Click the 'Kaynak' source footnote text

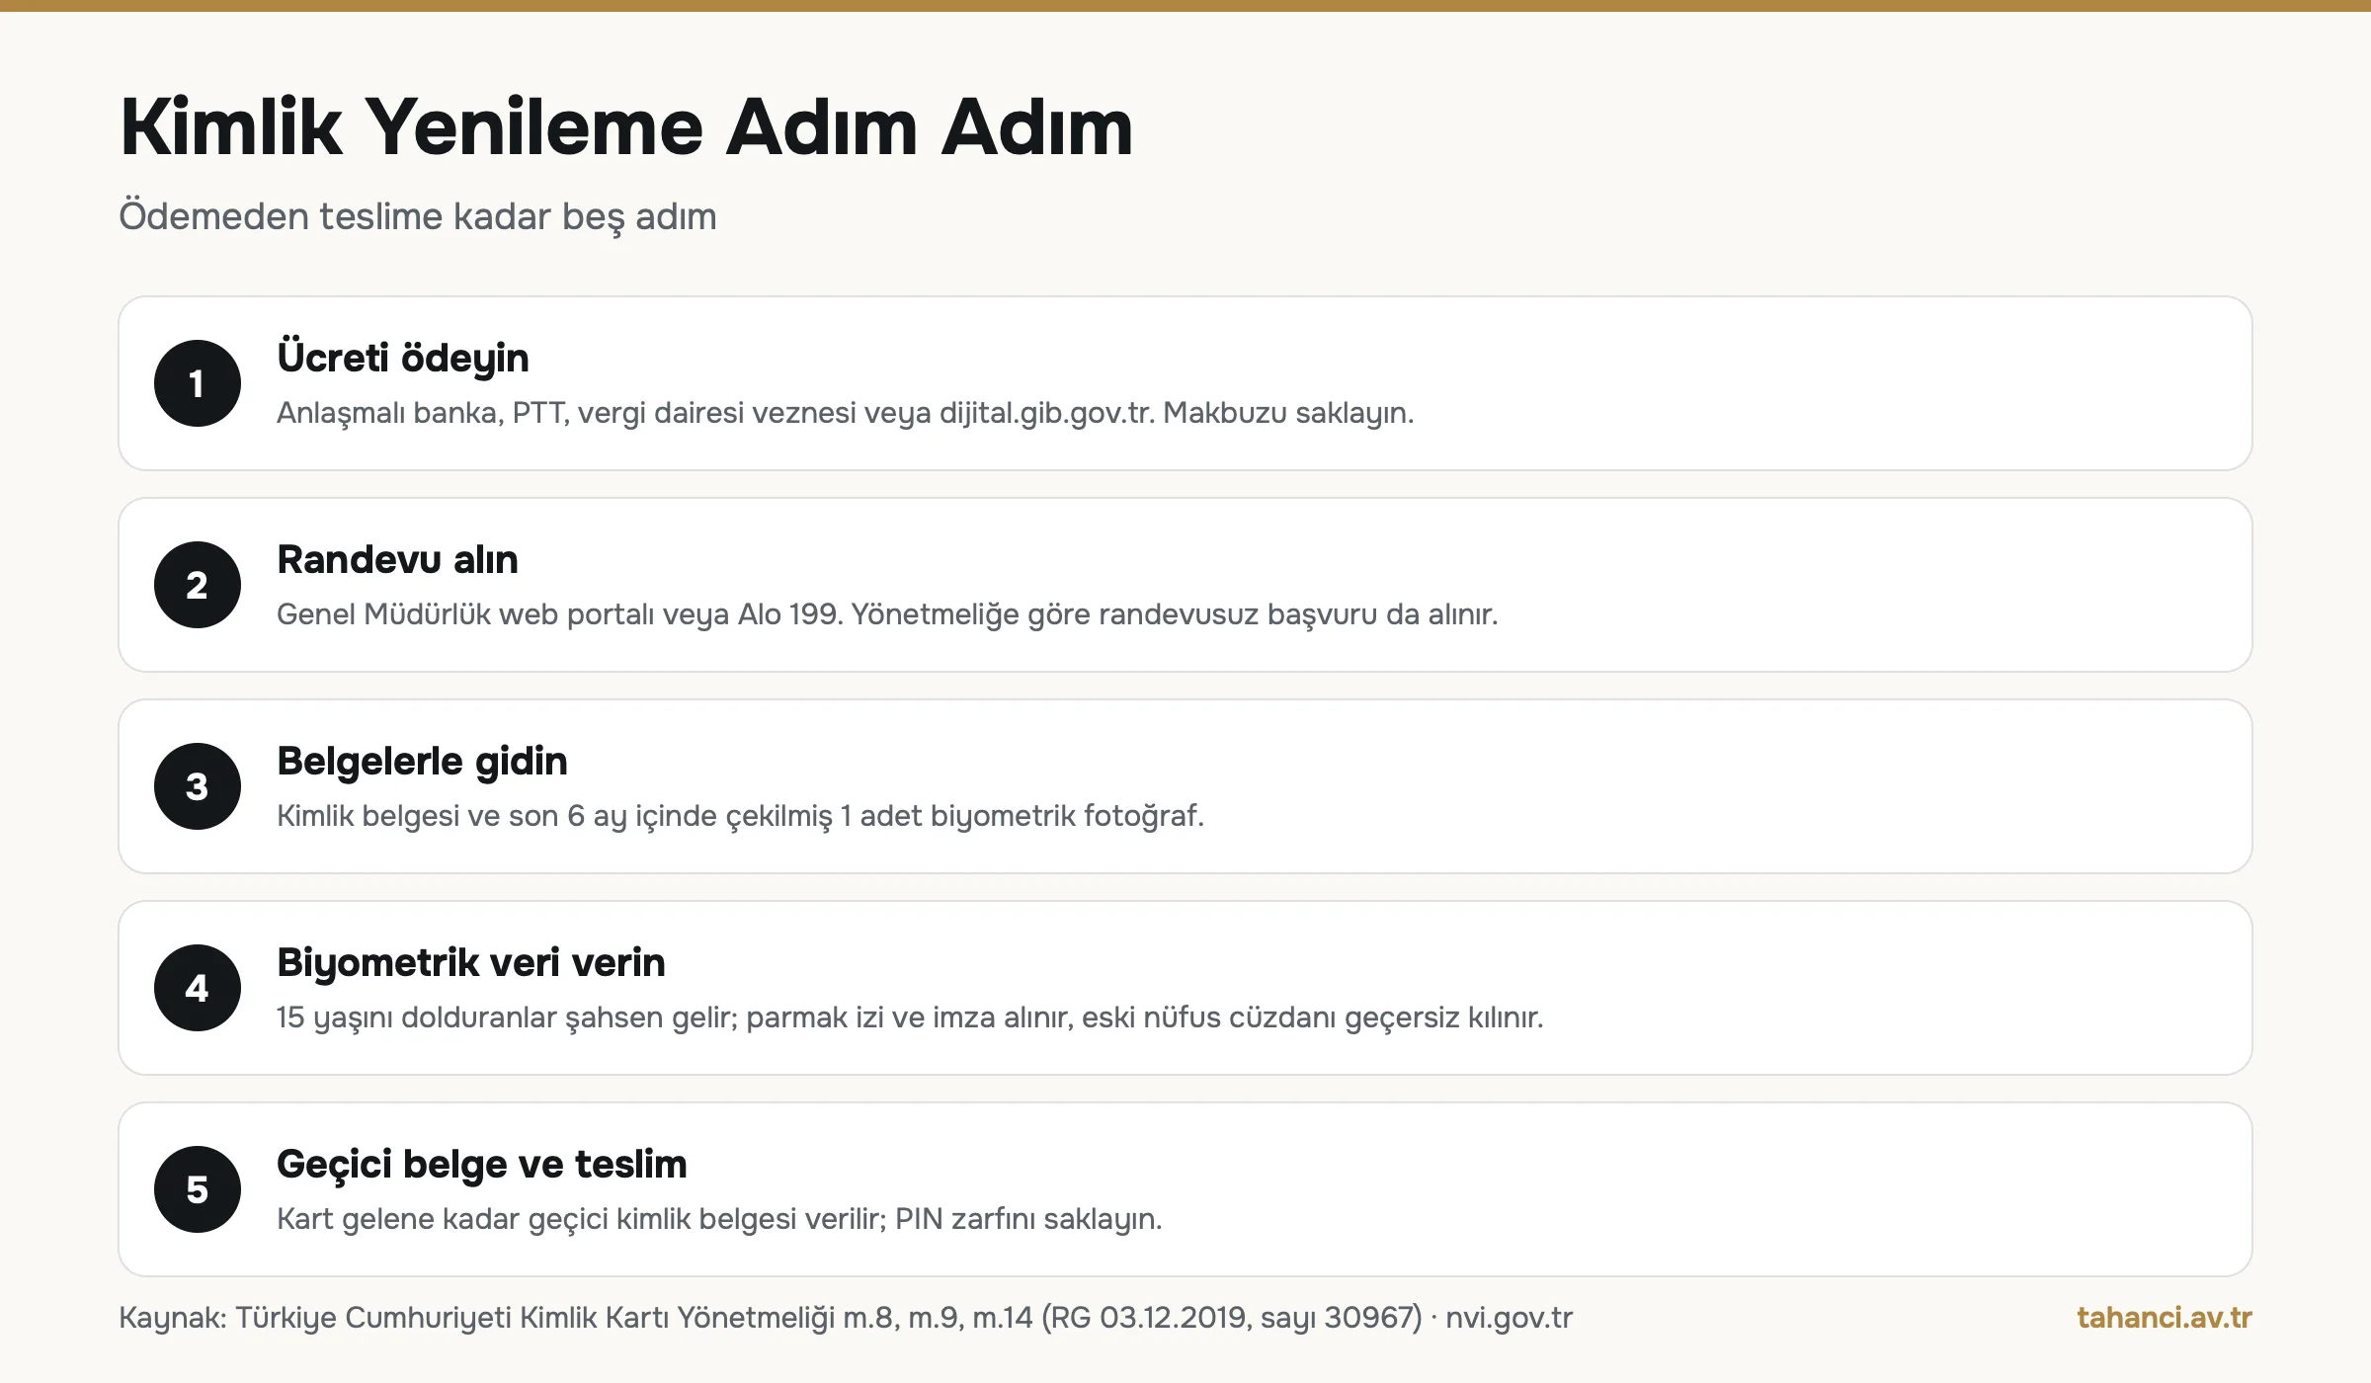pos(846,1318)
